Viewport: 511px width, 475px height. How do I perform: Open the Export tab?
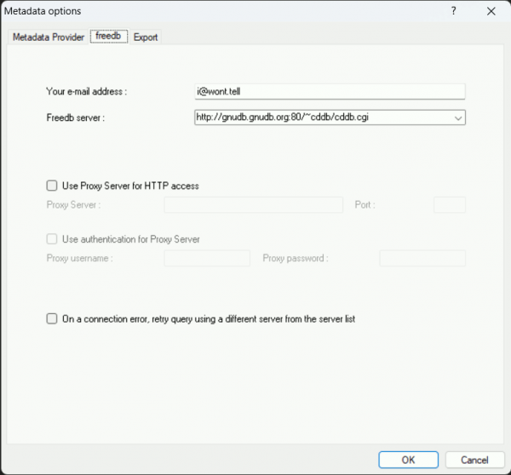coord(146,37)
